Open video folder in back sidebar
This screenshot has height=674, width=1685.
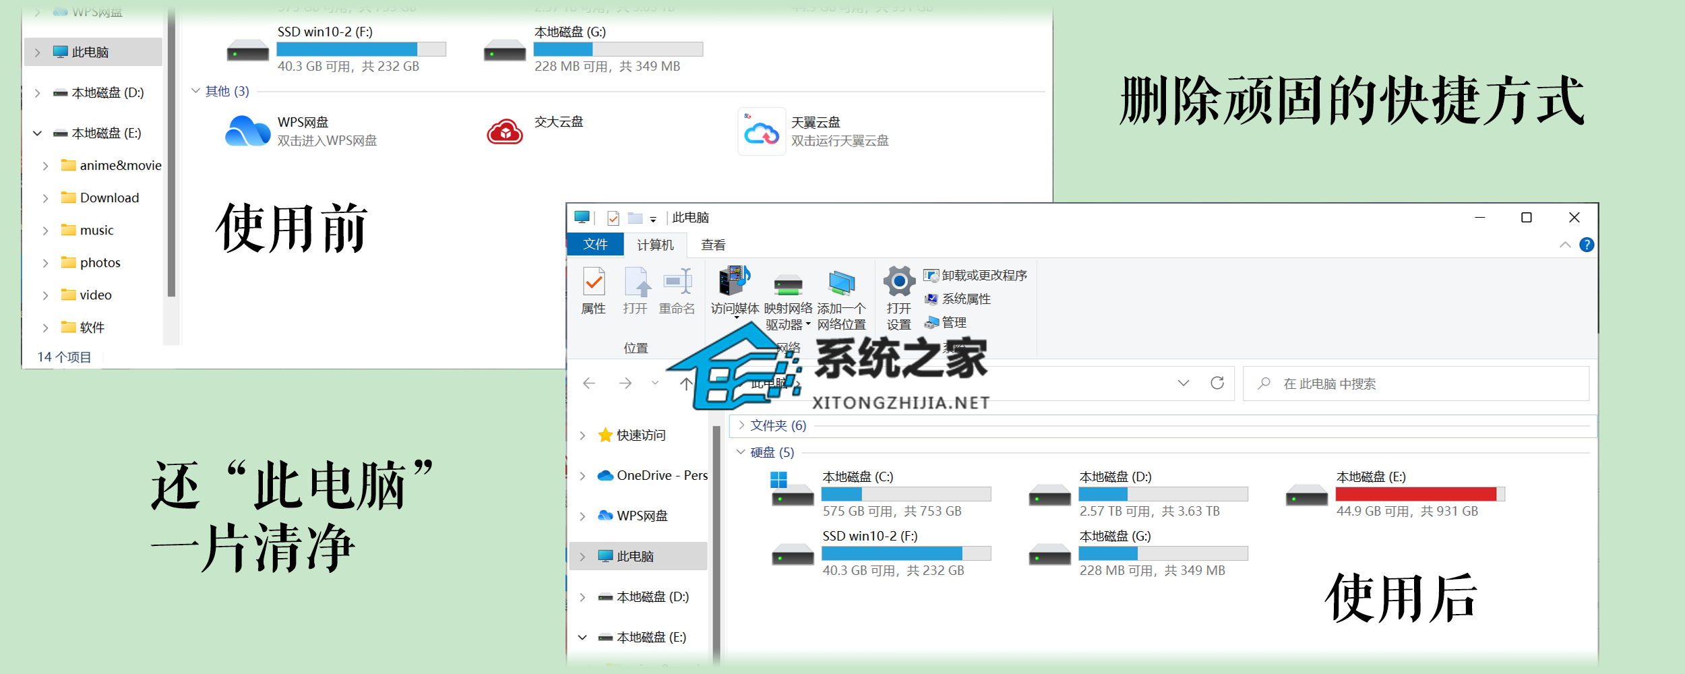[86, 295]
